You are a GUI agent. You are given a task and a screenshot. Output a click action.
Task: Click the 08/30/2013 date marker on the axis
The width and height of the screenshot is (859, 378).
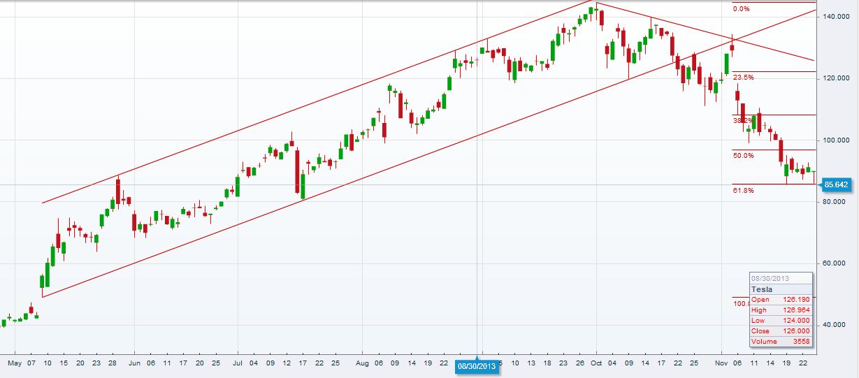point(477,365)
